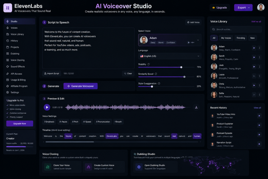Screen dimensions: 268x179
Task: Open Studio in the sidebar
Action: (x=20, y=21)
